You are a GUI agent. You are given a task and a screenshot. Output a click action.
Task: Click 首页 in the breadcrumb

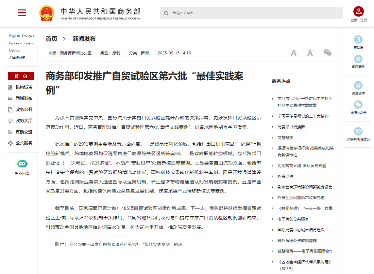tap(51, 39)
